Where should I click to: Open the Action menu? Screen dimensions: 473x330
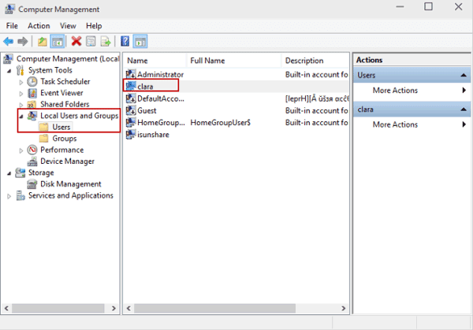click(38, 26)
